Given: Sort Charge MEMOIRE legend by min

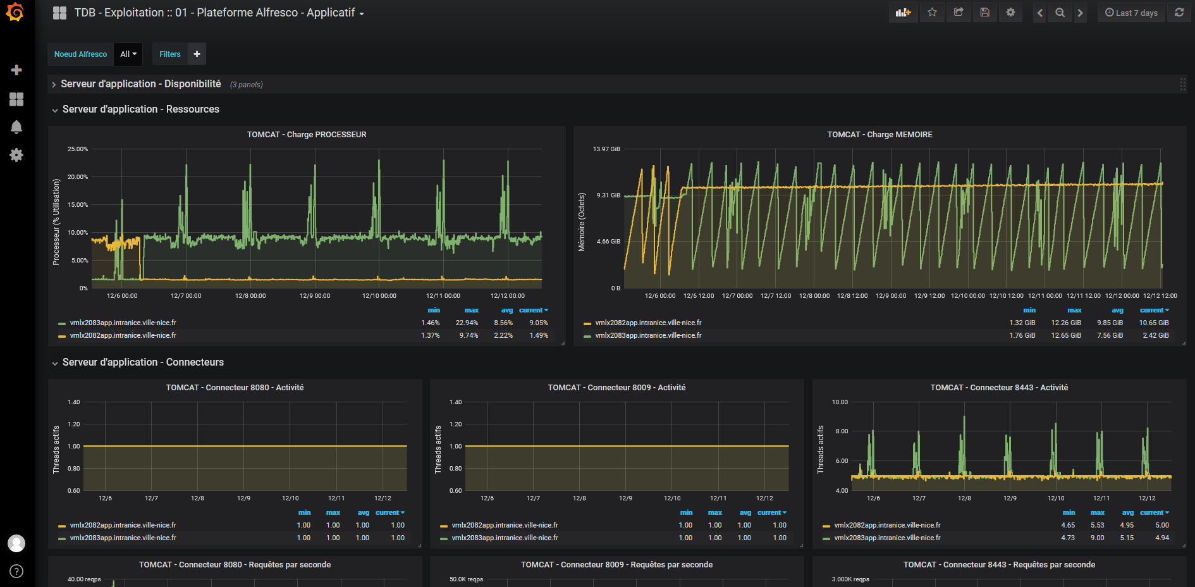Looking at the screenshot, I should point(1029,310).
